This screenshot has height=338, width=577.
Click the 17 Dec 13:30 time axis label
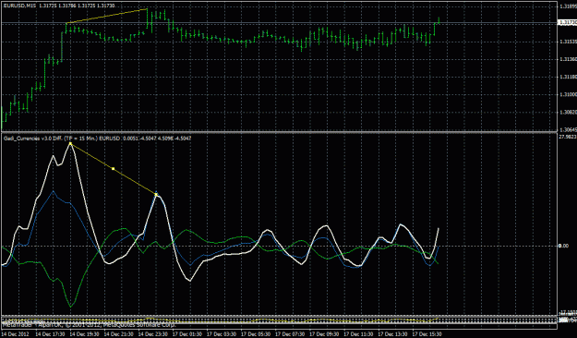(x=392, y=334)
